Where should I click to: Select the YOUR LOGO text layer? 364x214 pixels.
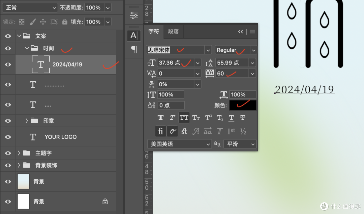tap(61, 137)
